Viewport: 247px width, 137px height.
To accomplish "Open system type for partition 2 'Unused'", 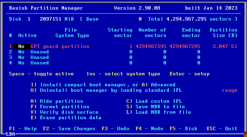I will coord(39,52).
